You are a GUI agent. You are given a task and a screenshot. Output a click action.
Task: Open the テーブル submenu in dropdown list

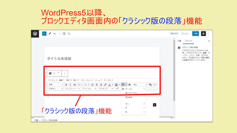134,89
